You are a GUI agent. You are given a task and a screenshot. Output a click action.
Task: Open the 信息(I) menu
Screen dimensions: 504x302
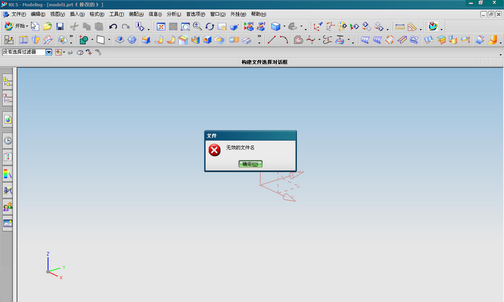(155, 14)
